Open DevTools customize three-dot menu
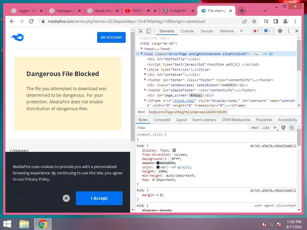 288,31
